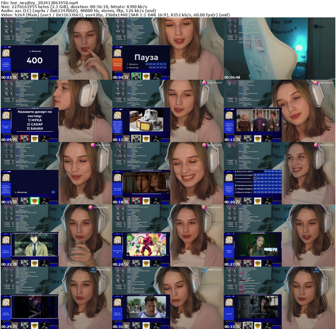
Task: Click the strawberry icon beside the Десерты category
Action: (x=127, y=64)
